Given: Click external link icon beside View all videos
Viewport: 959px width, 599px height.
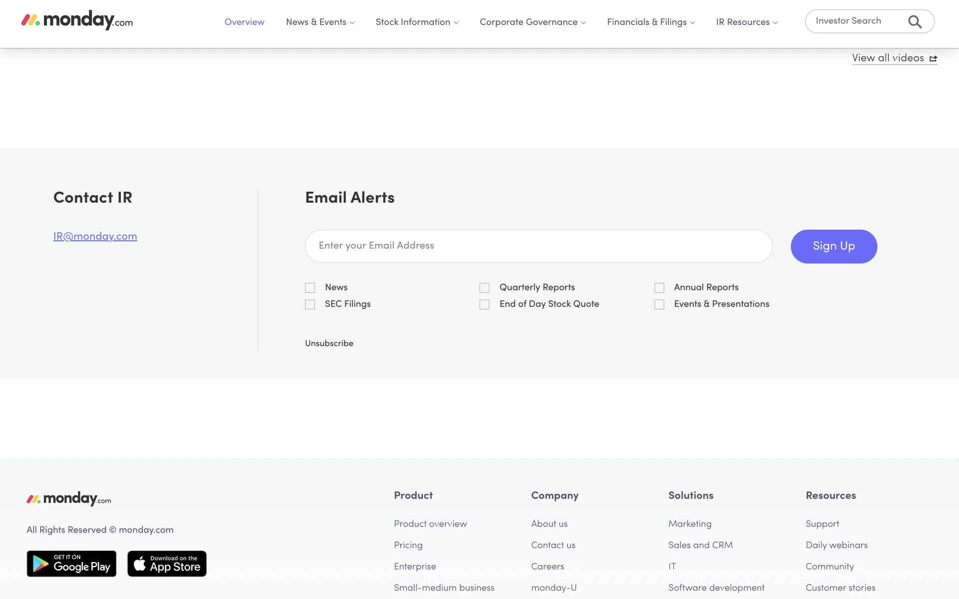Looking at the screenshot, I should tap(933, 58).
